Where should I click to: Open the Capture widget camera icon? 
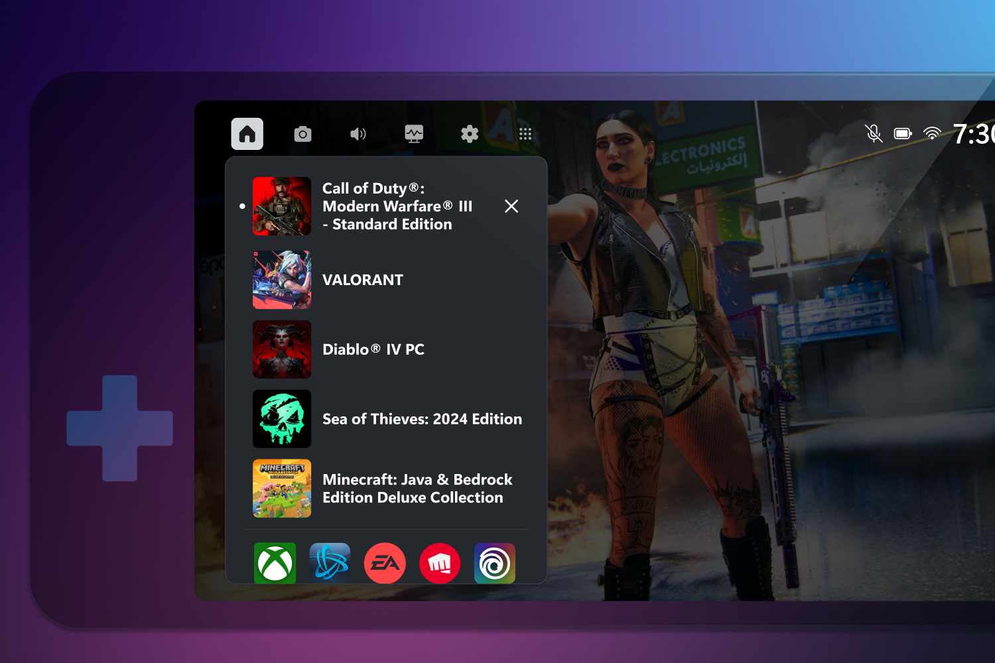(x=302, y=133)
